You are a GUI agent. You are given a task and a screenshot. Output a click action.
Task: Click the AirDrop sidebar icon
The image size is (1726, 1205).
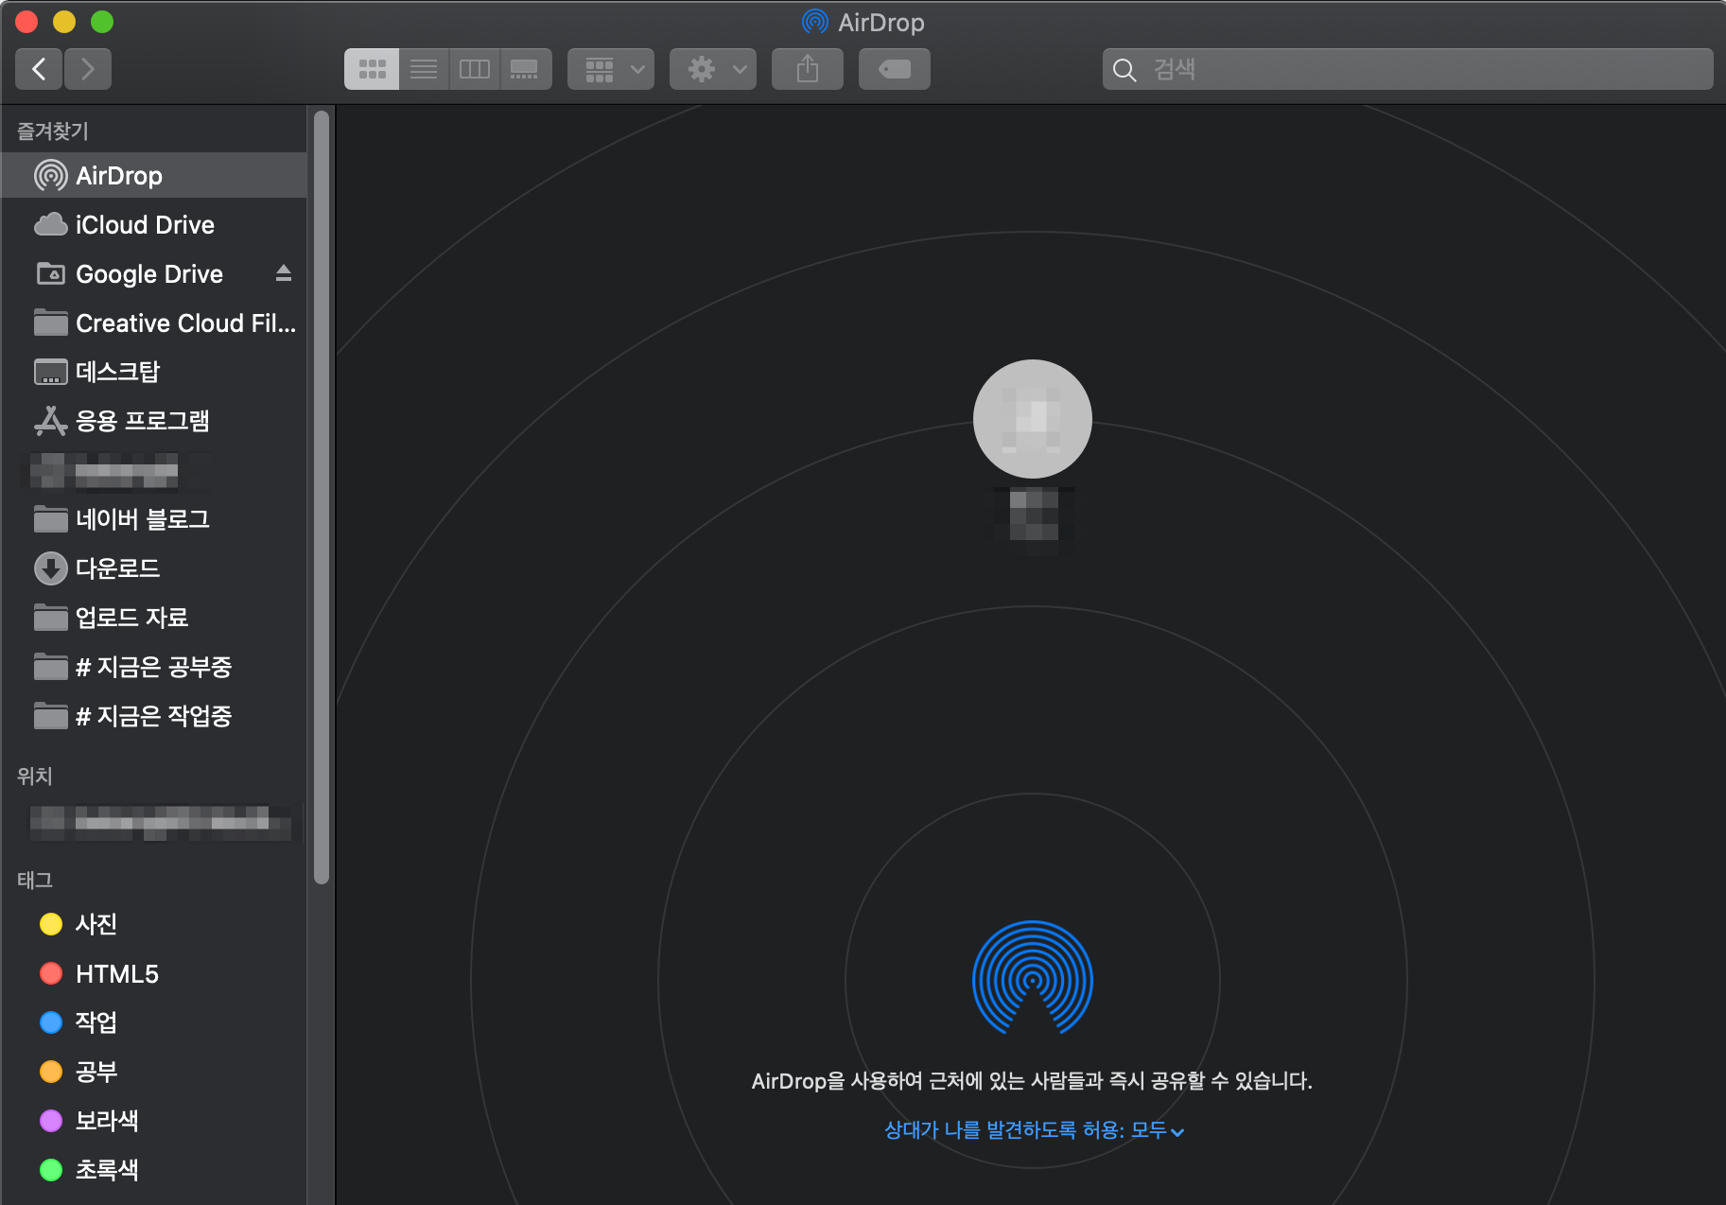51,175
